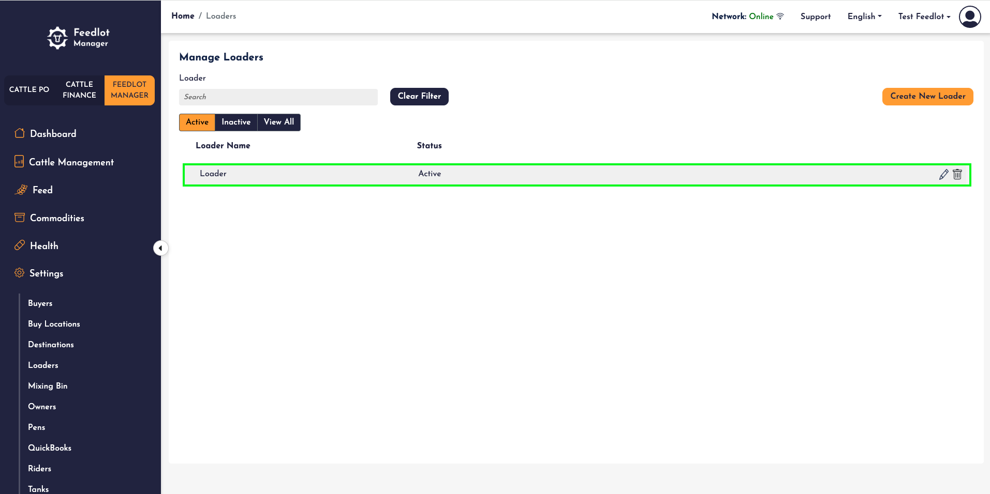Open the Support link
The width and height of the screenshot is (990, 494).
coord(815,17)
